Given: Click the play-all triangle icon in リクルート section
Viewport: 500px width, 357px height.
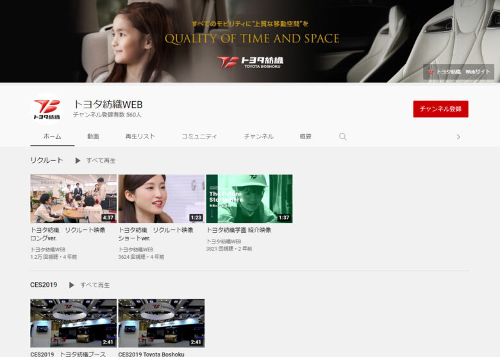Looking at the screenshot, I should [x=78, y=161].
